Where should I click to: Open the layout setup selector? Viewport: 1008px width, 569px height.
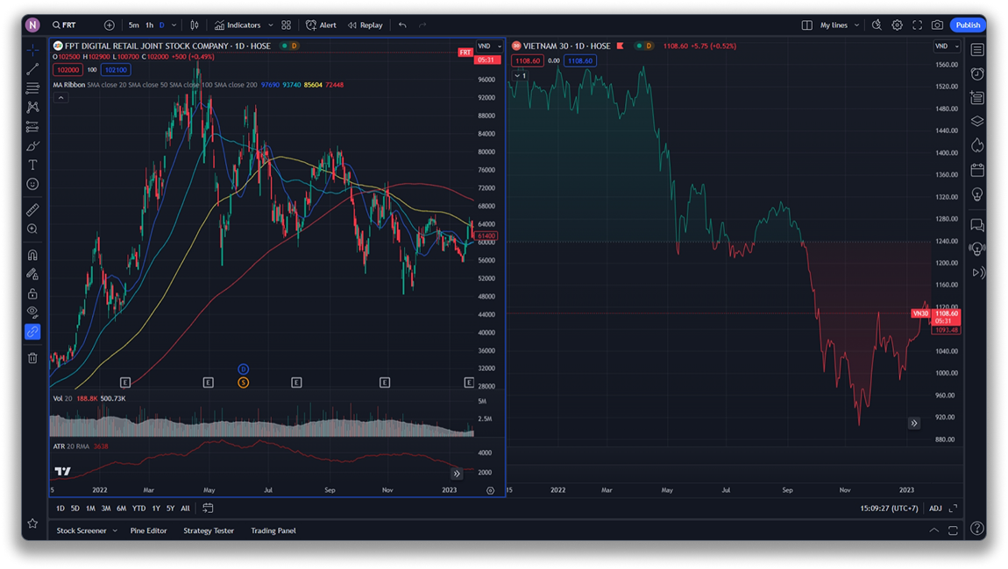coord(806,25)
